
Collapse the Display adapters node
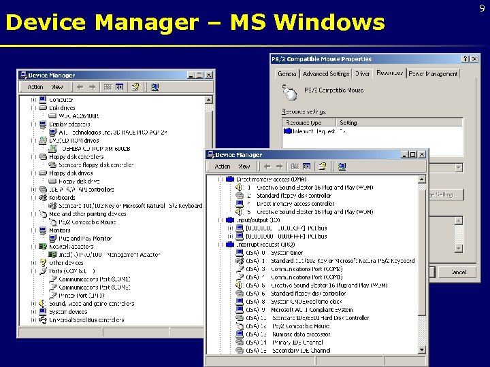(33, 124)
